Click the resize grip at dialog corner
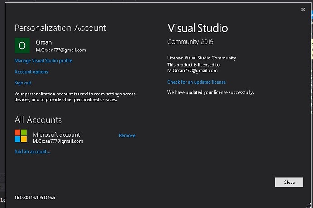This screenshot has height=208, width=313. point(308,205)
